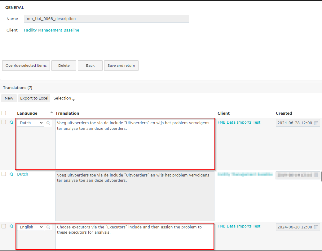Click the Name field fmb_tkd_0068_description
Image resolution: width=322 pixels, height=251 pixels.
[106, 19]
